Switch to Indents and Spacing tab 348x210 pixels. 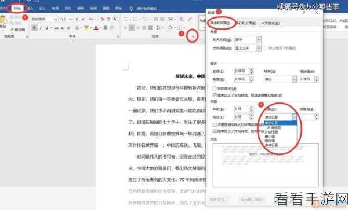(220, 23)
